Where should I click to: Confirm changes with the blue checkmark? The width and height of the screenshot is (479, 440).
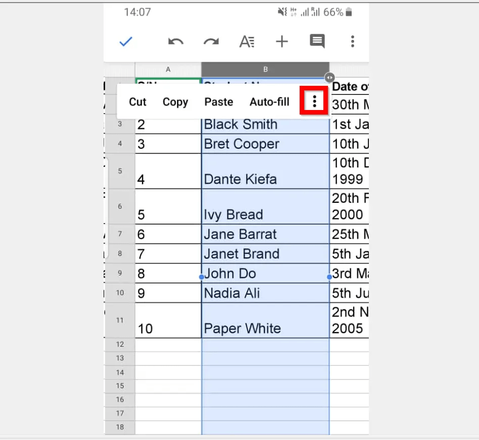pyautogui.click(x=125, y=42)
